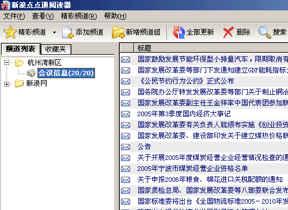Click the Sina reader app icon in title bar
The height and width of the screenshot is (210, 288).
[x=5, y=5]
